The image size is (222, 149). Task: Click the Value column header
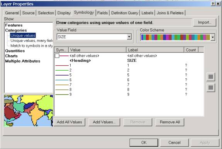pyautogui.click(x=97, y=50)
